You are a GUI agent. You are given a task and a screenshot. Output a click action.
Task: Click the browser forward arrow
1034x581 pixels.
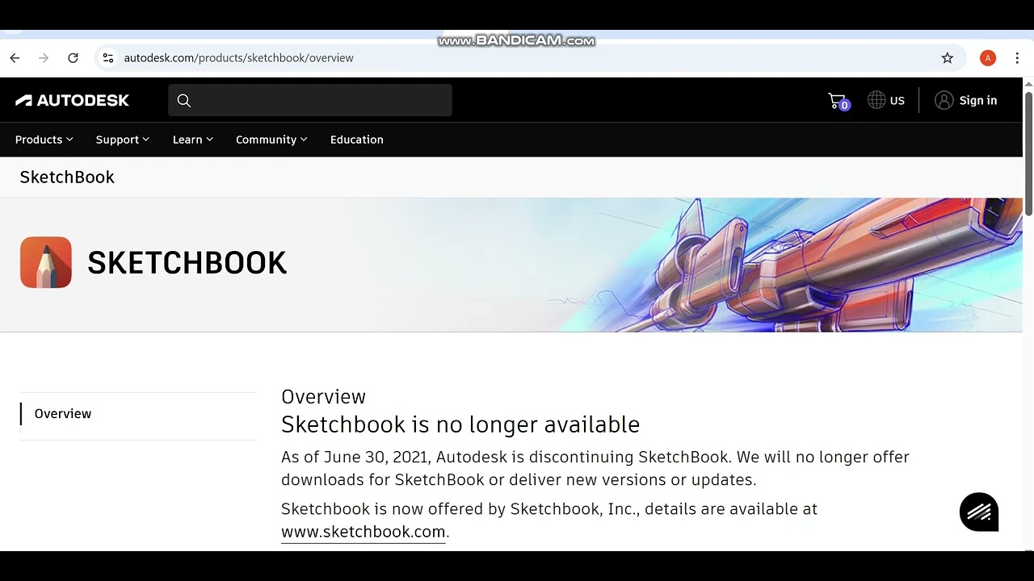44,58
